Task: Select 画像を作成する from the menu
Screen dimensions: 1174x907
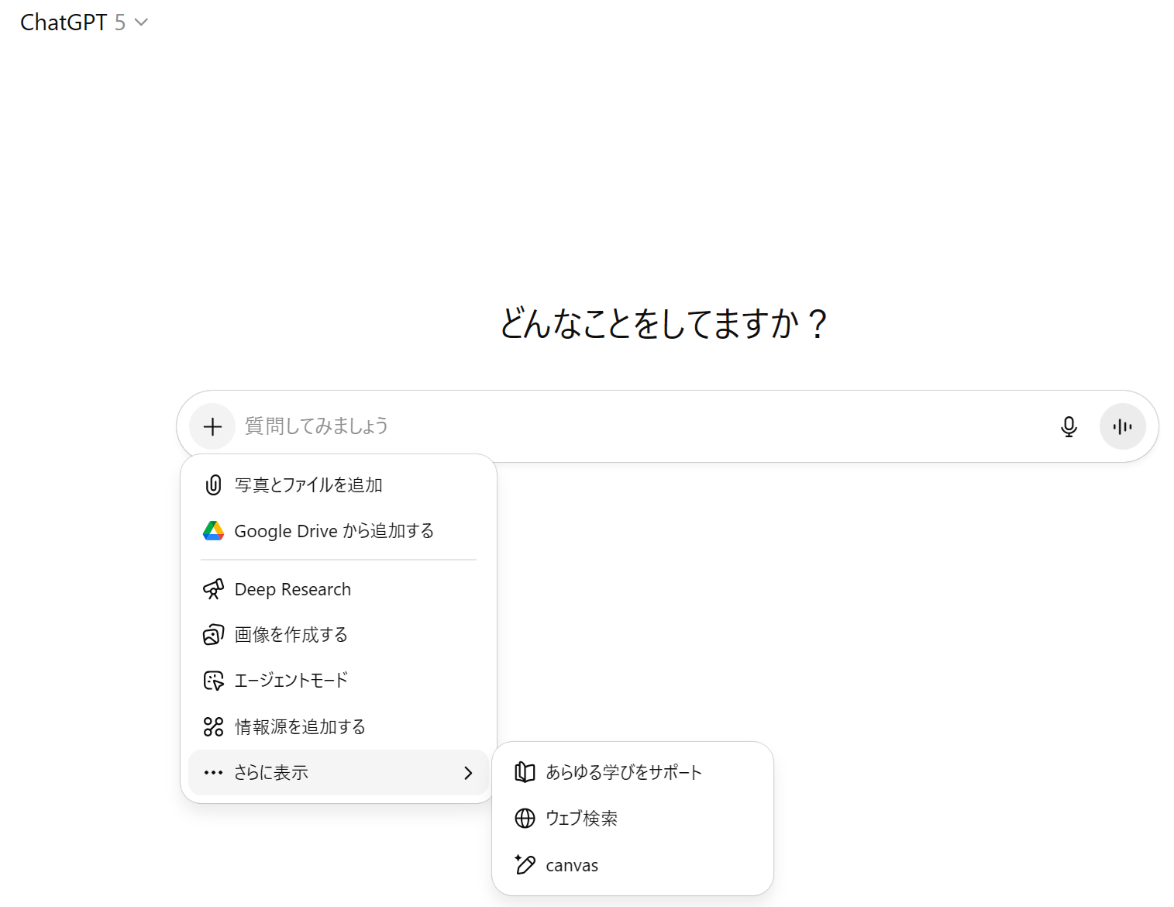Action: [291, 635]
